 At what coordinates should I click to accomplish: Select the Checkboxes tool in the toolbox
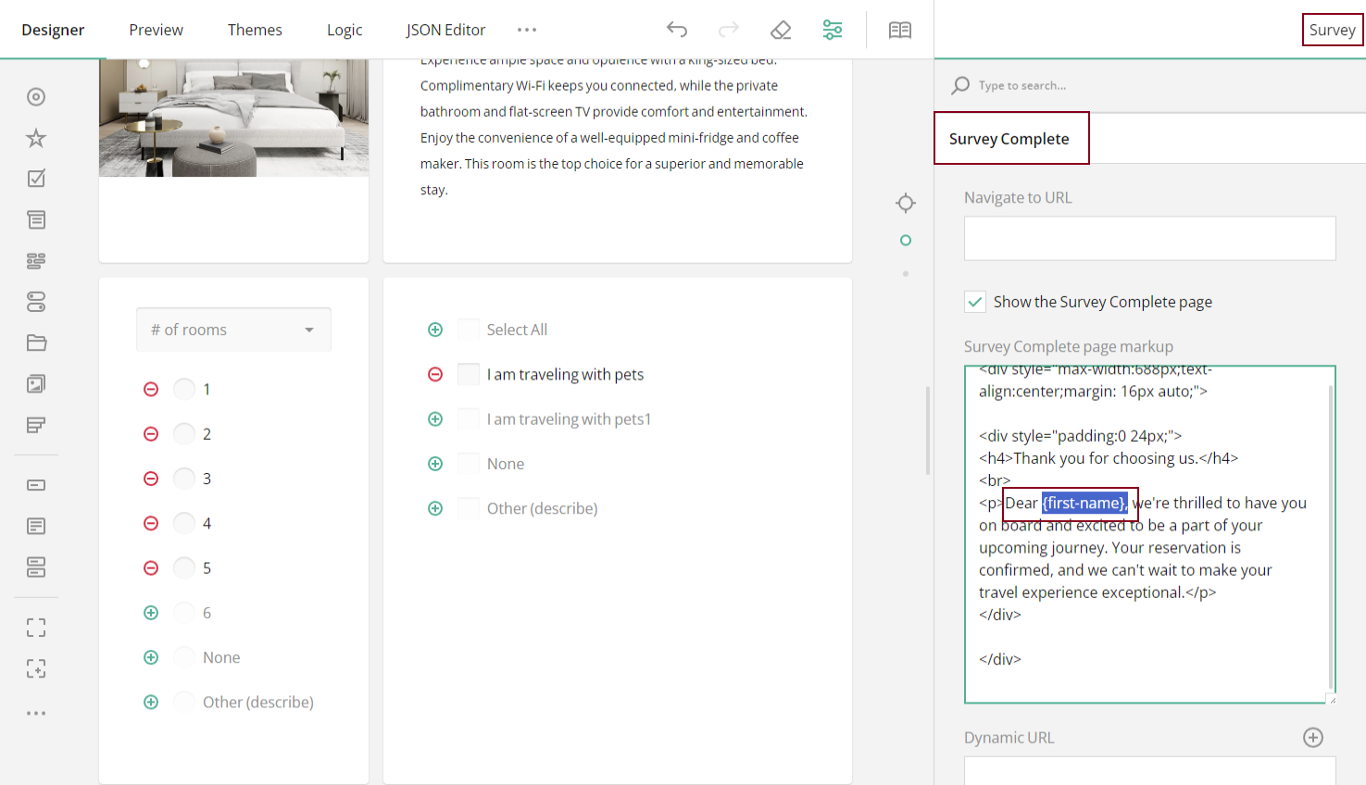tap(35, 178)
